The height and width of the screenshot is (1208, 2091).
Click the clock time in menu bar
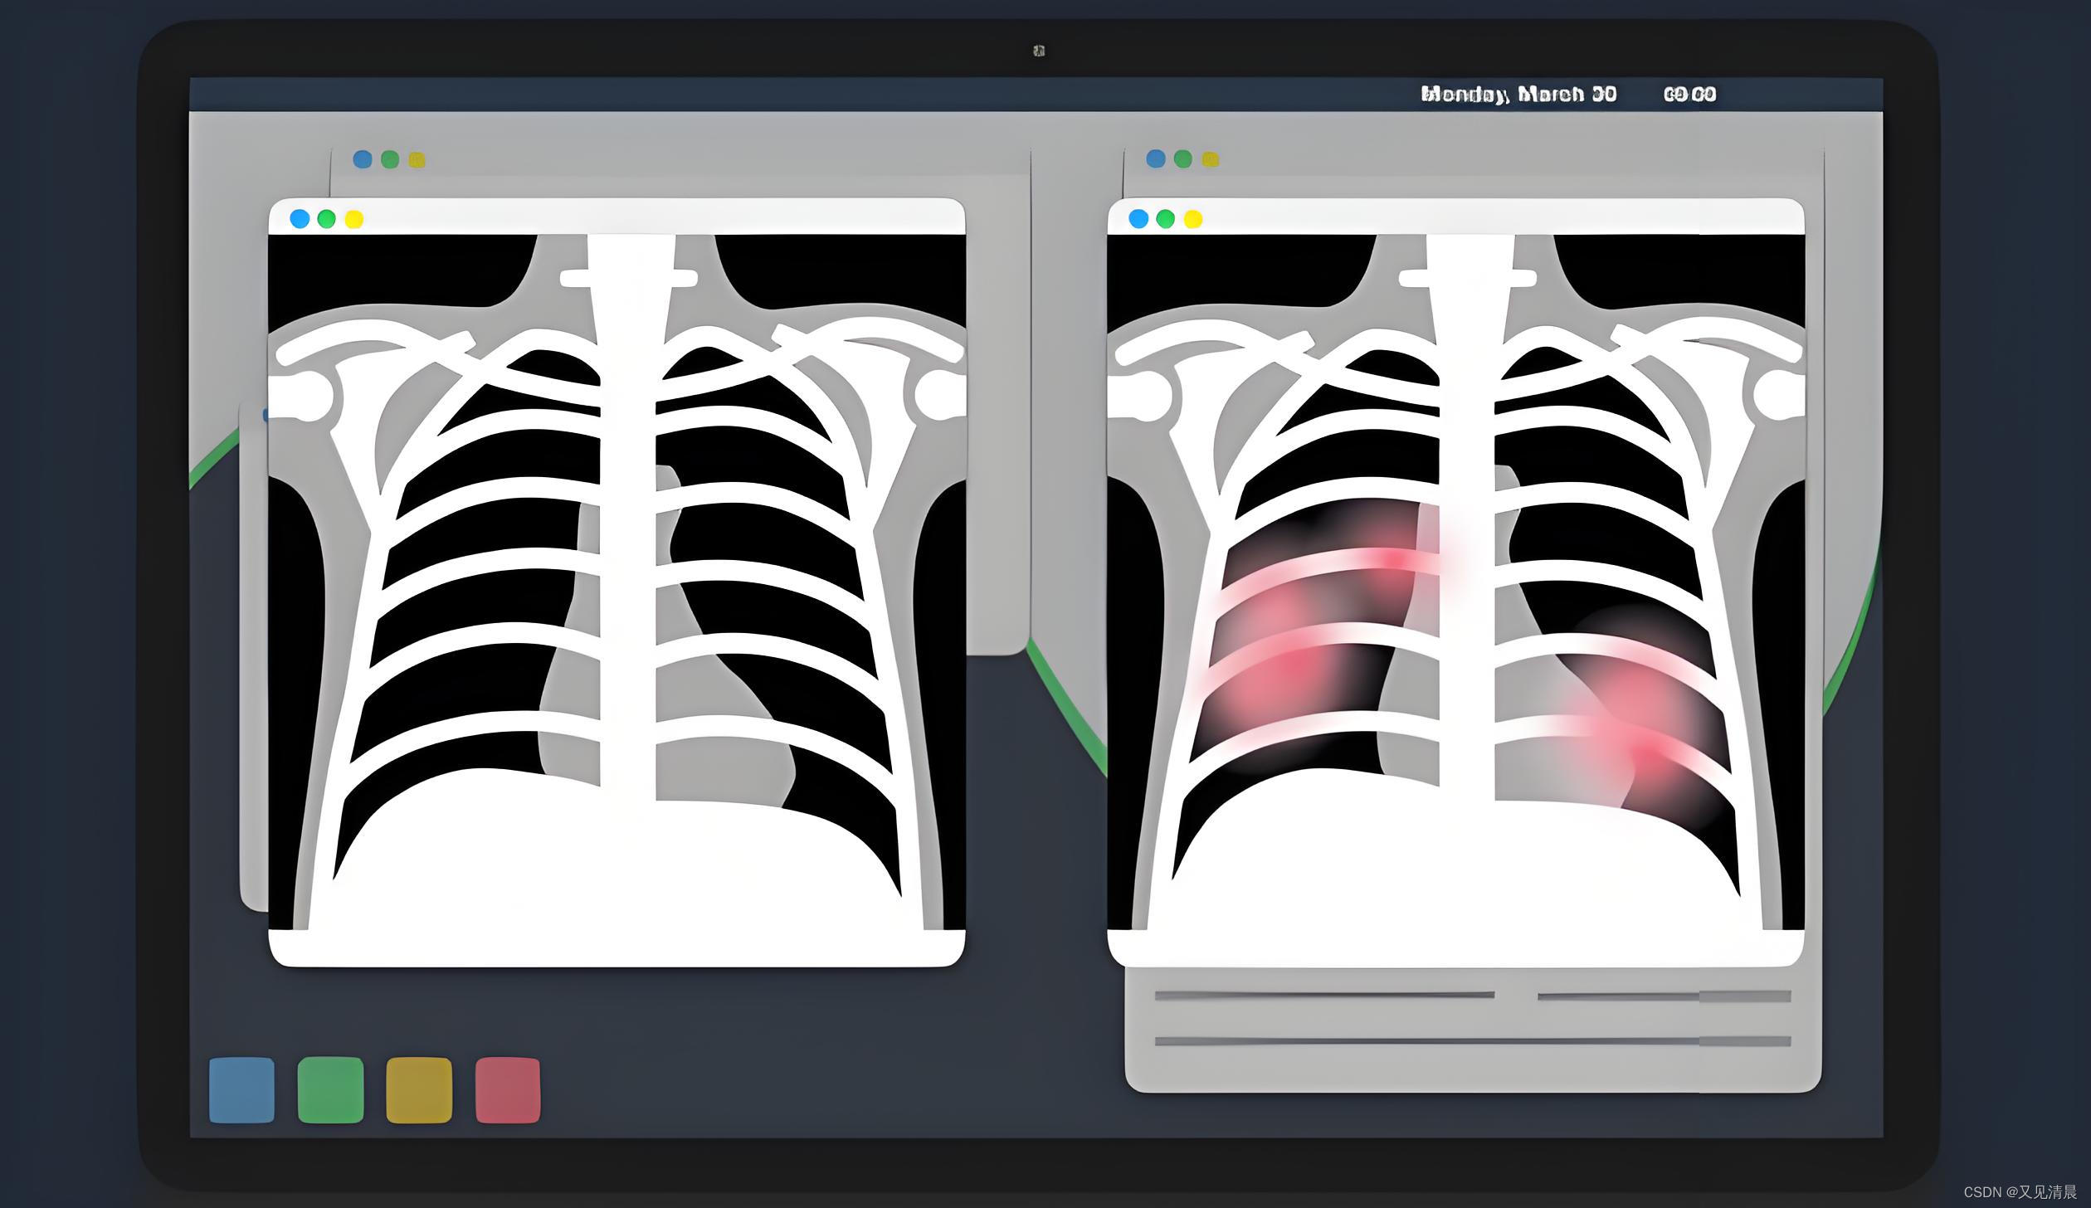point(1689,95)
